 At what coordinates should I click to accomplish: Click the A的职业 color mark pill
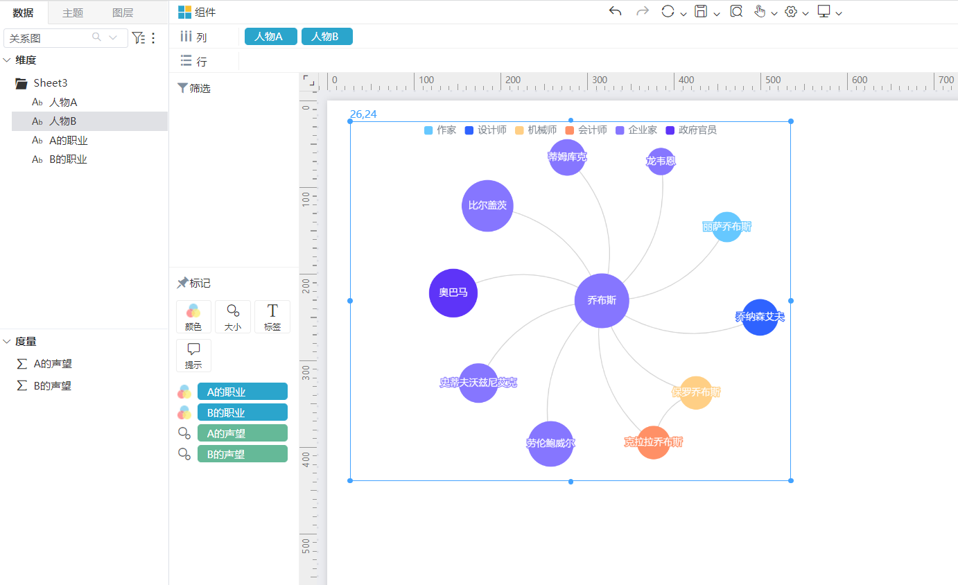(x=243, y=392)
